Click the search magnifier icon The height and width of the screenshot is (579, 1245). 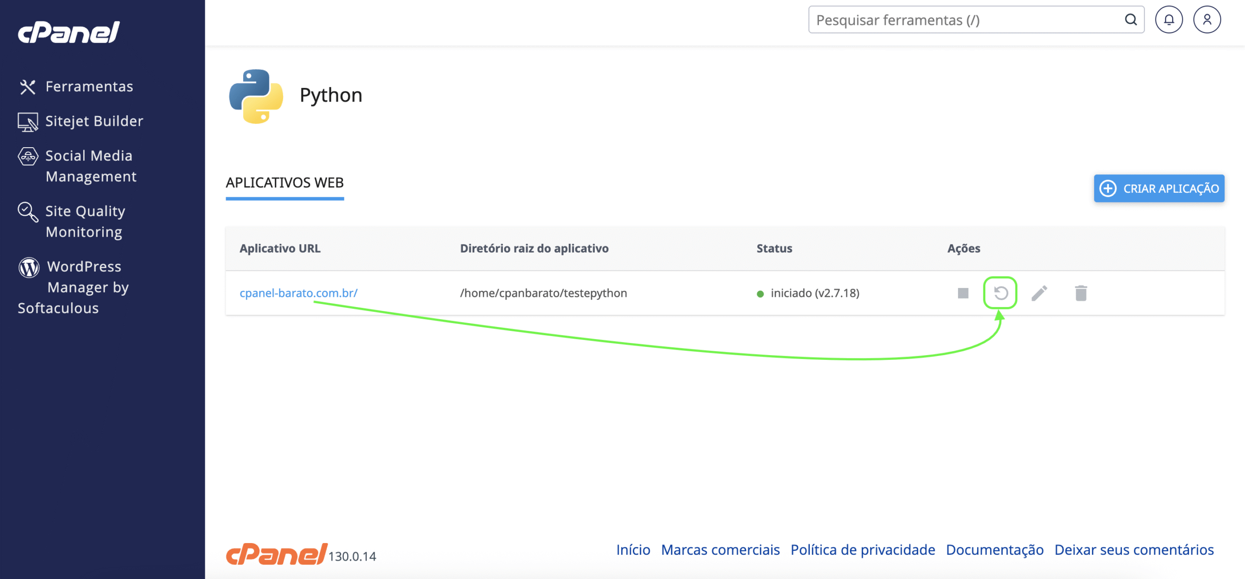[1131, 20]
